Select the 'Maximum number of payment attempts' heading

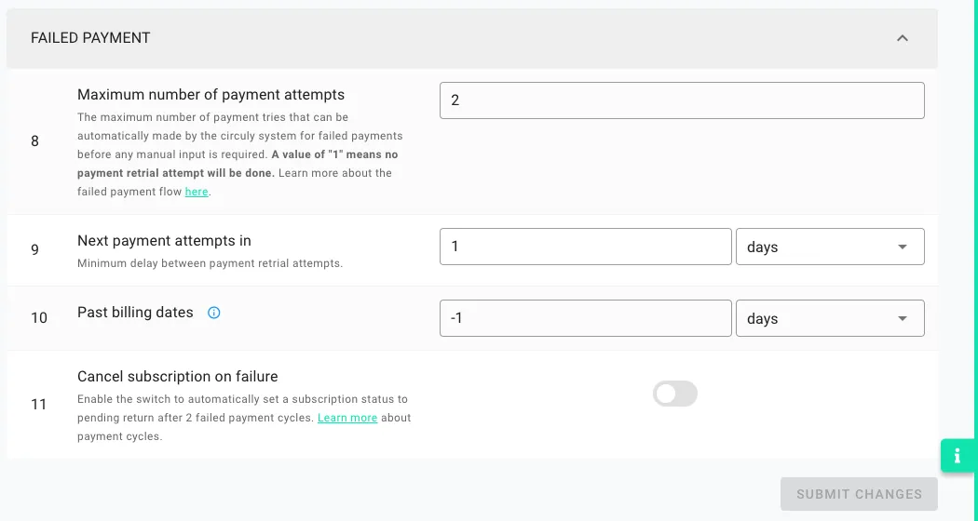(211, 95)
